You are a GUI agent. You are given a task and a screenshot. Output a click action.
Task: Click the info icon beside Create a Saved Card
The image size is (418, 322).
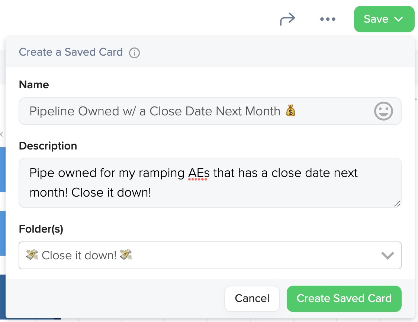(134, 53)
